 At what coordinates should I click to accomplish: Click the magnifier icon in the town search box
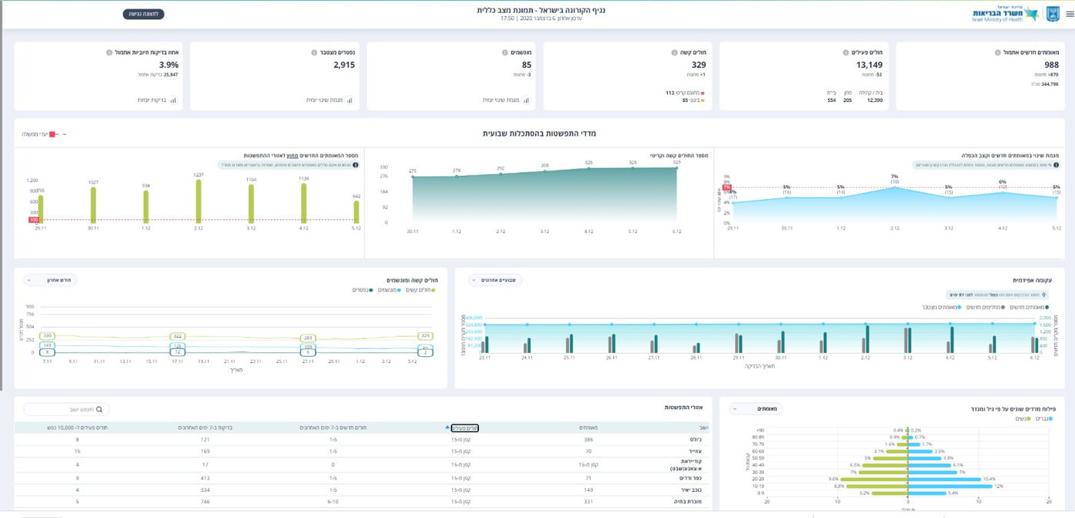click(98, 410)
